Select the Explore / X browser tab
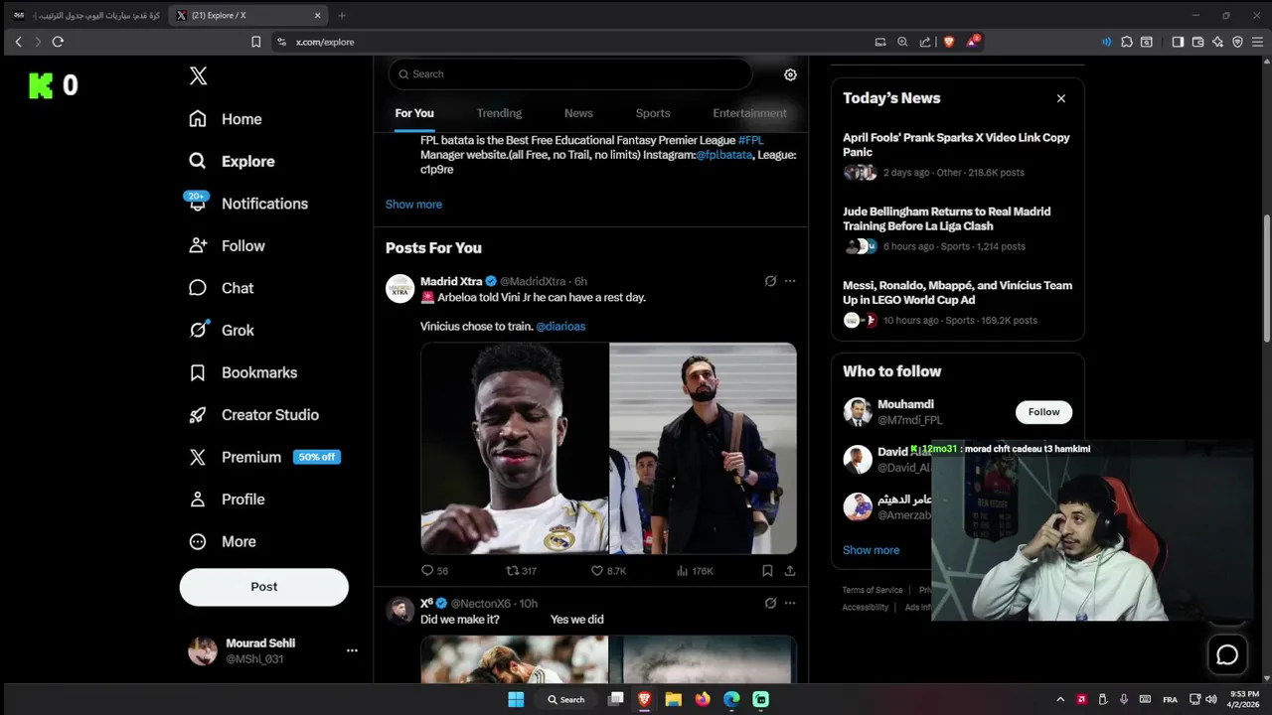Screen dimensions: 1272x715 click(248, 15)
